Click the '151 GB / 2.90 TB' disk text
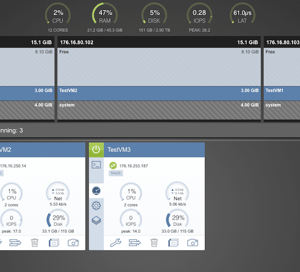Viewport: 300px width, 272px height. pyautogui.click(x=154, y=30)
